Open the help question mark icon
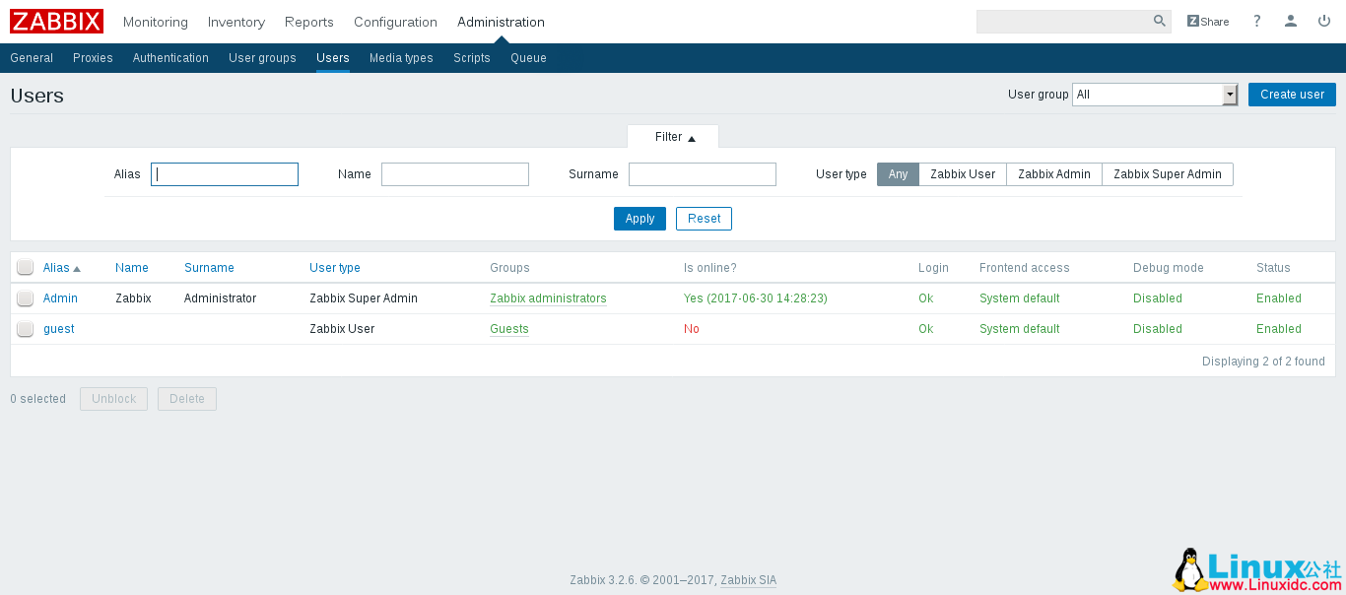Screen dimensions: 1346x595 (1256, 22)
